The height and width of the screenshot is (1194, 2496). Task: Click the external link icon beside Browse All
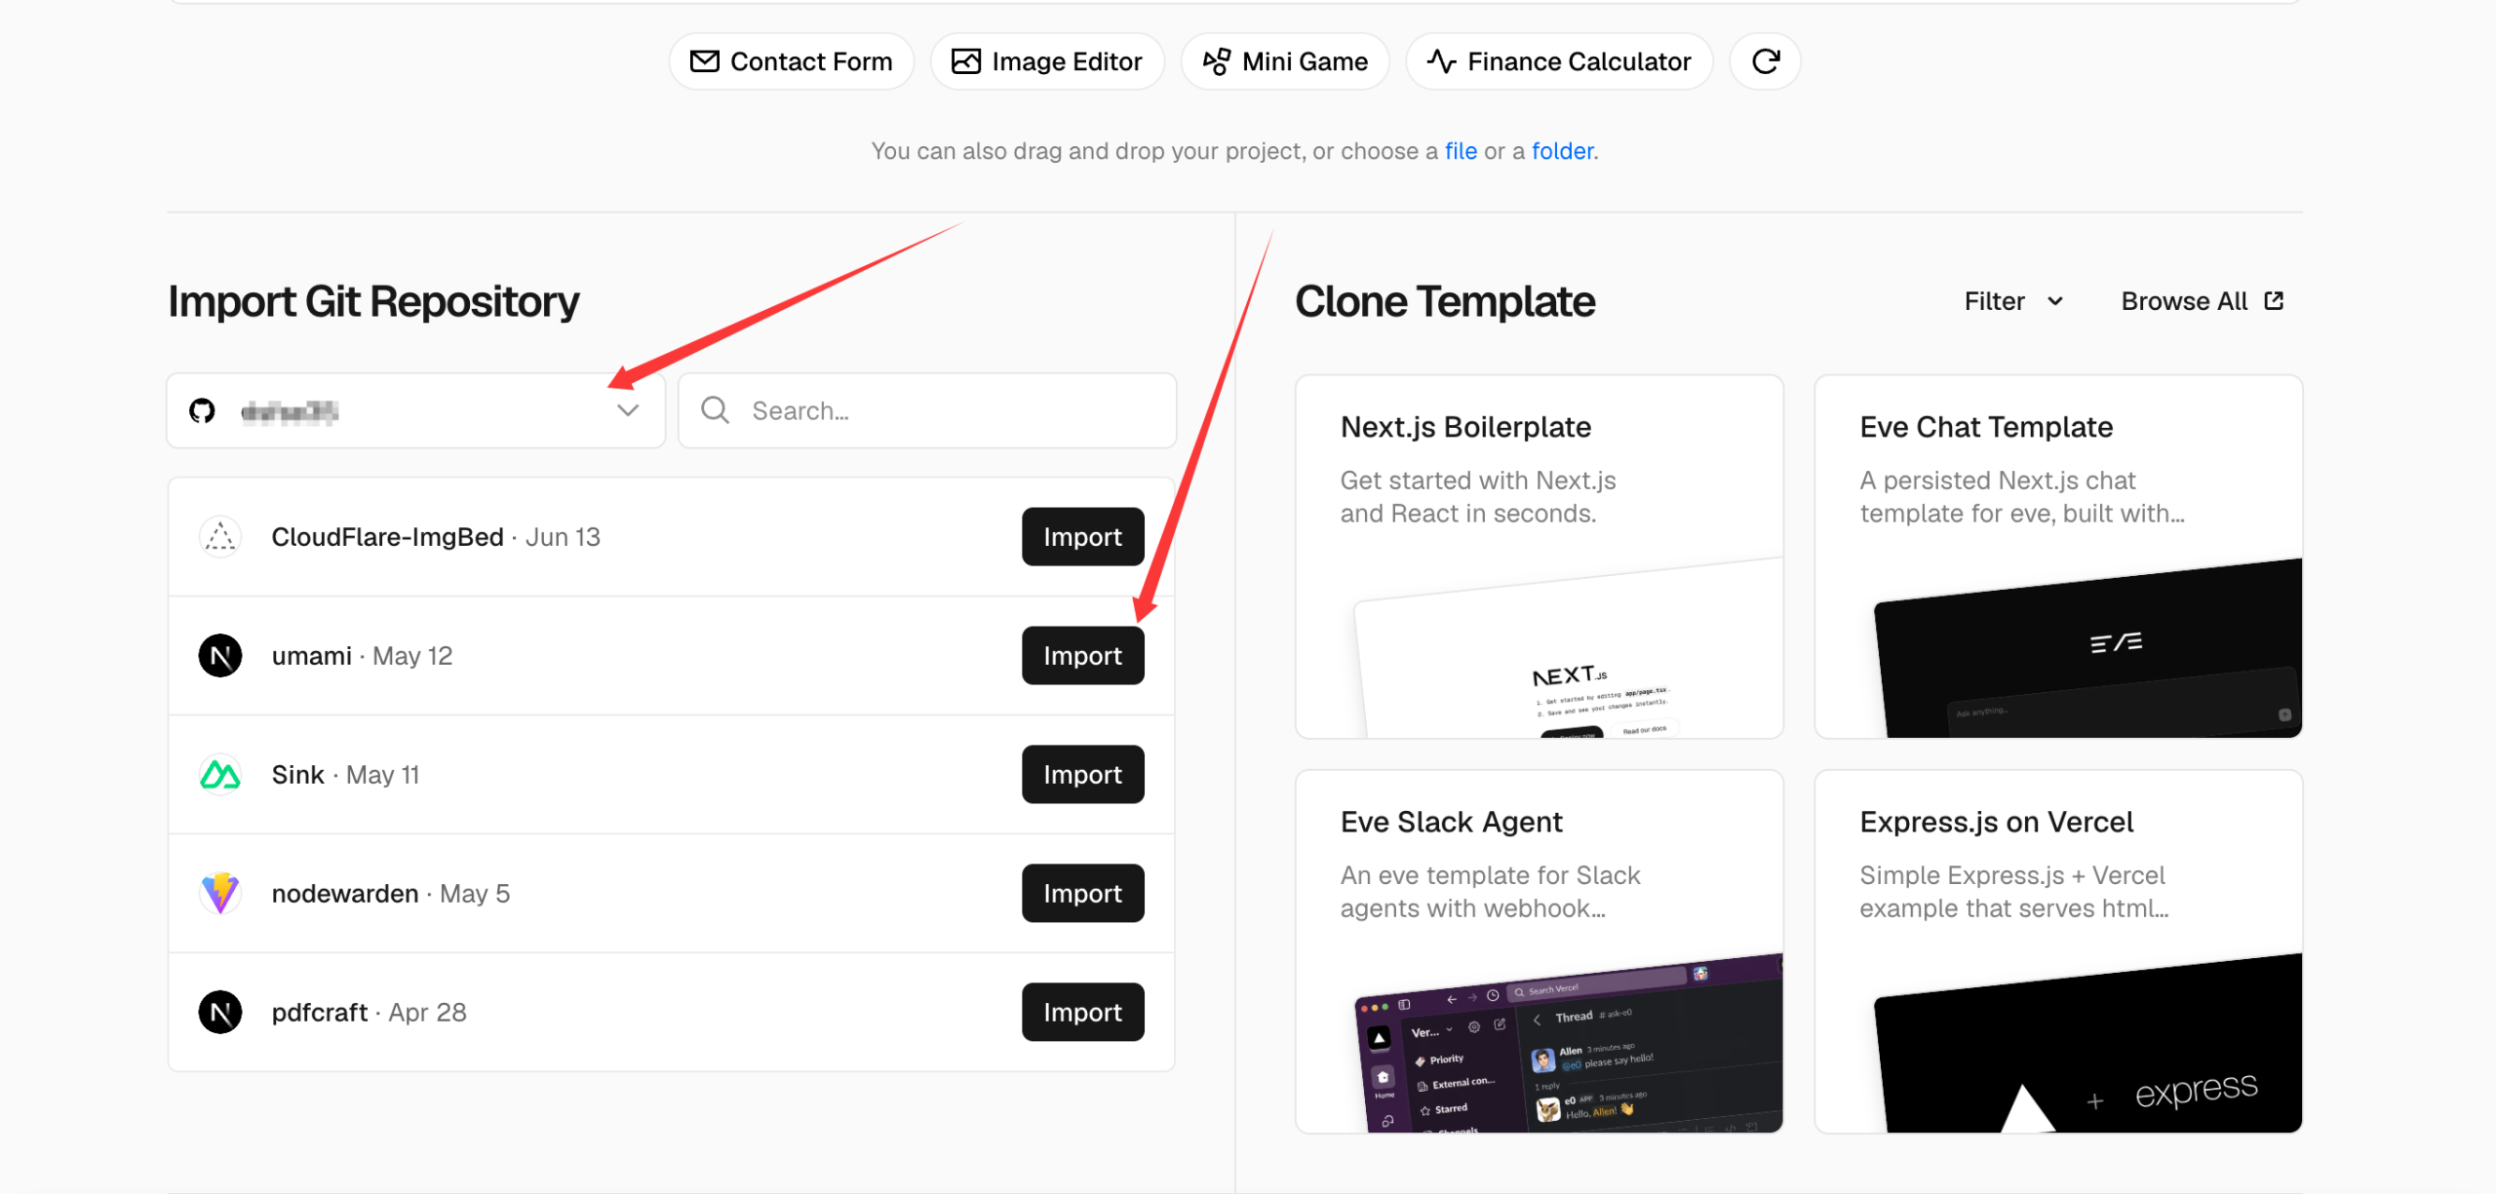[x=2274, y=300]
